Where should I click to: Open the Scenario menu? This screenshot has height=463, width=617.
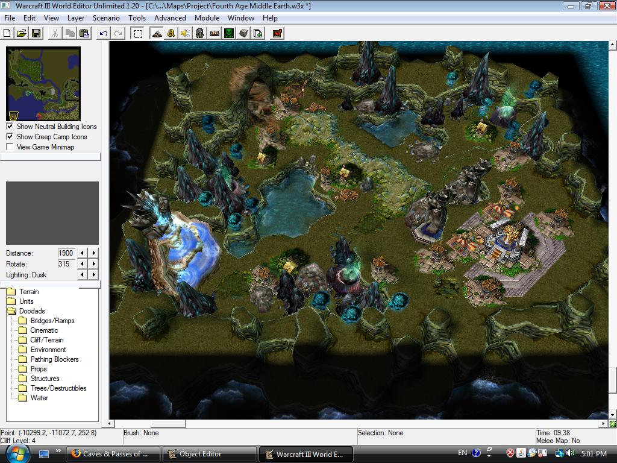[x=106, y=18]
